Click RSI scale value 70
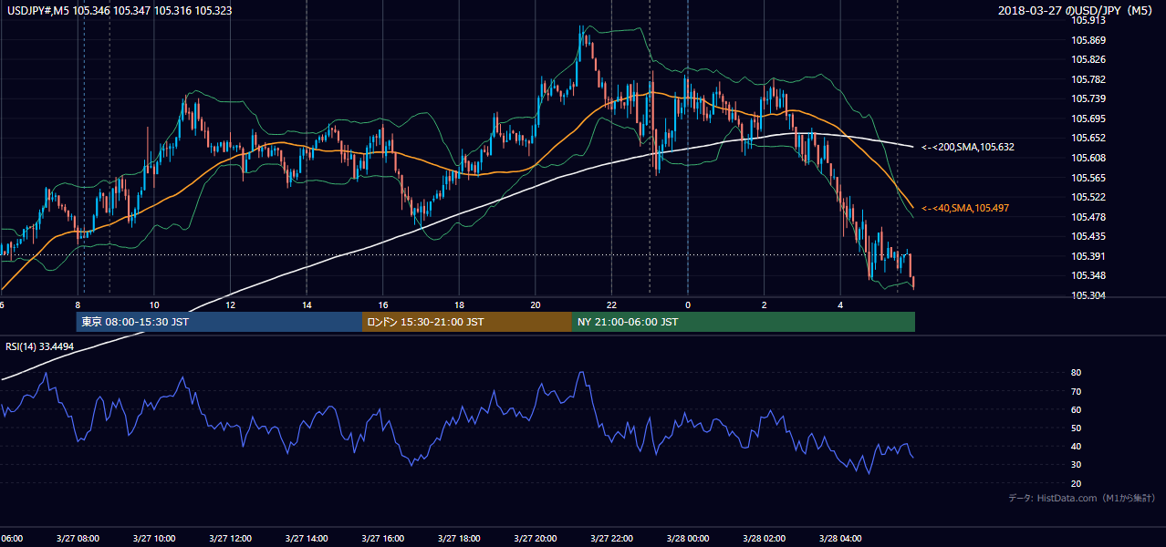This screenshot has width=1166, height=547. (1077, 391)
